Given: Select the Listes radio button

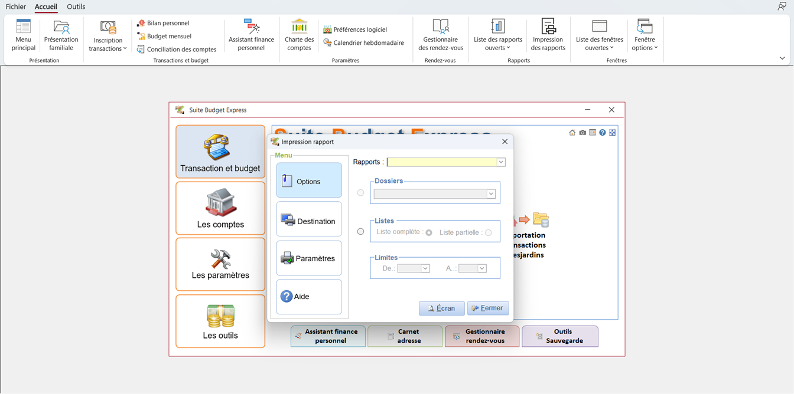Looking at the screenshot, I should click(x=360, y=232).
